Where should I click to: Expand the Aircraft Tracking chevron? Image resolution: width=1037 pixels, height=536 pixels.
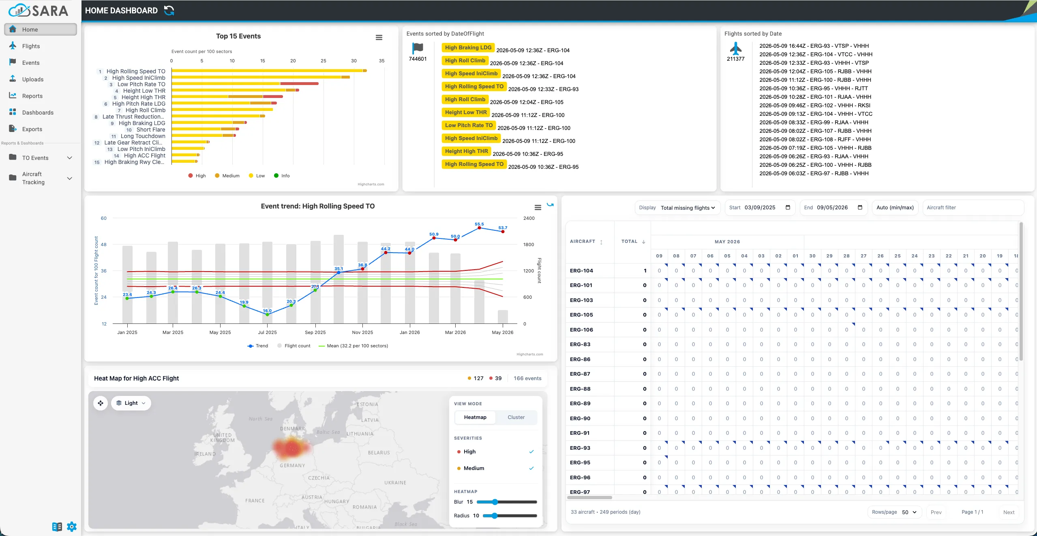[x=70, y=178]
